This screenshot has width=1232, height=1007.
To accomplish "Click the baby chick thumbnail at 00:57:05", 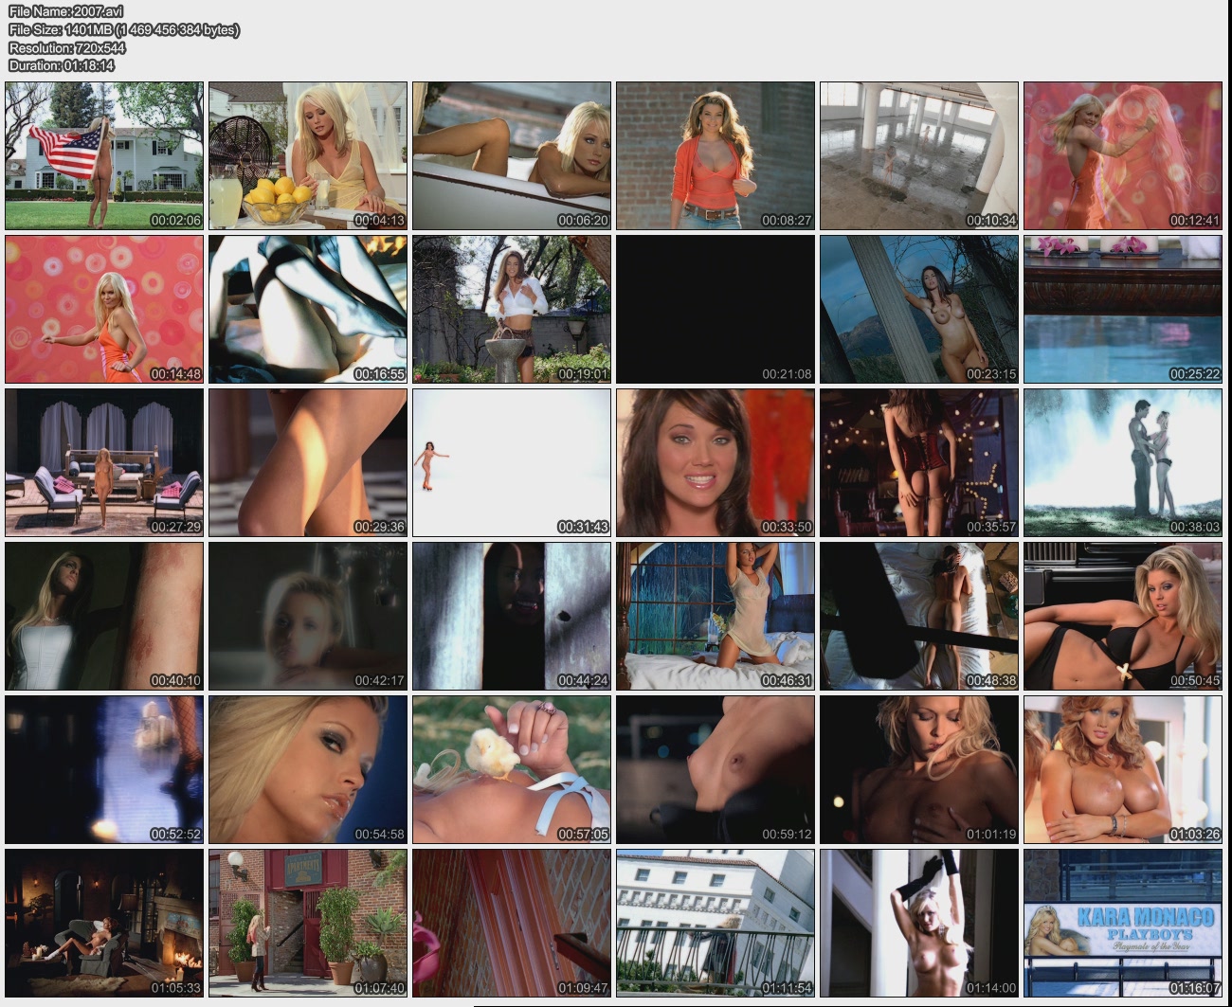I will click(512, 769).
